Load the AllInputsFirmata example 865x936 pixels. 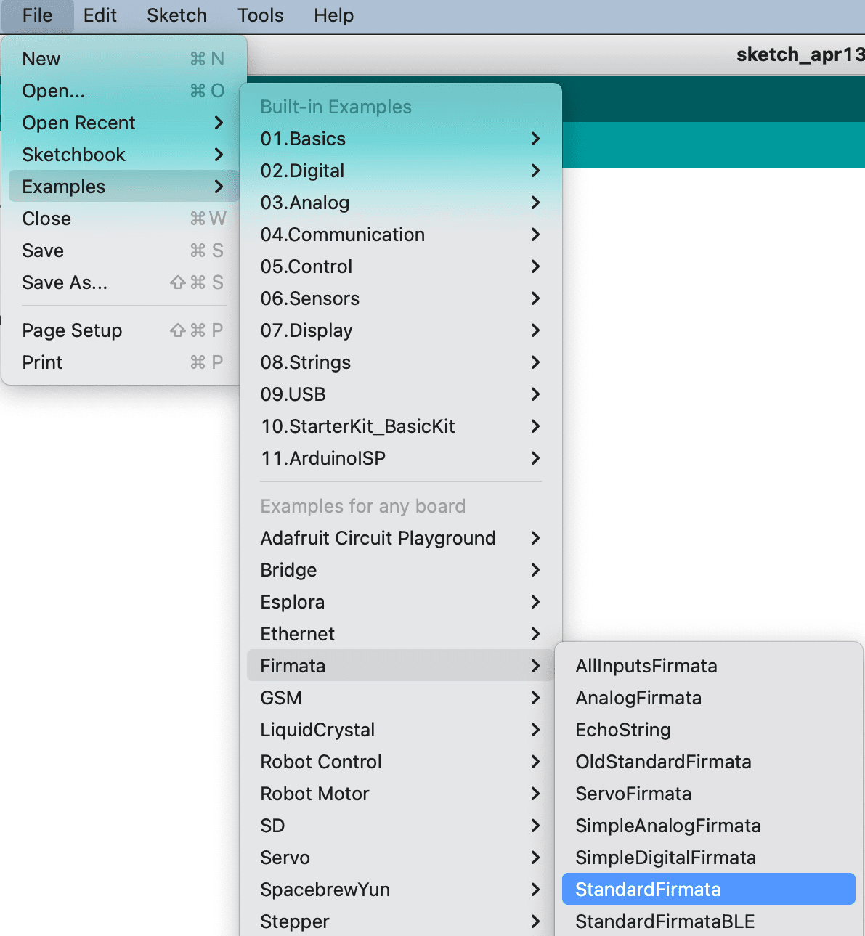[x=709, y=666]
